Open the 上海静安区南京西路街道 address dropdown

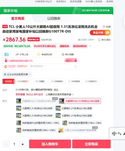pos(59,94)
